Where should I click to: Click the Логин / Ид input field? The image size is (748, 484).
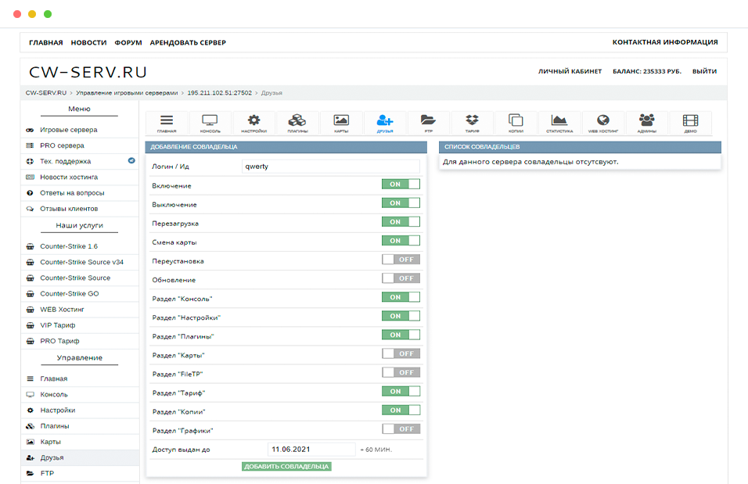point(330,166)
